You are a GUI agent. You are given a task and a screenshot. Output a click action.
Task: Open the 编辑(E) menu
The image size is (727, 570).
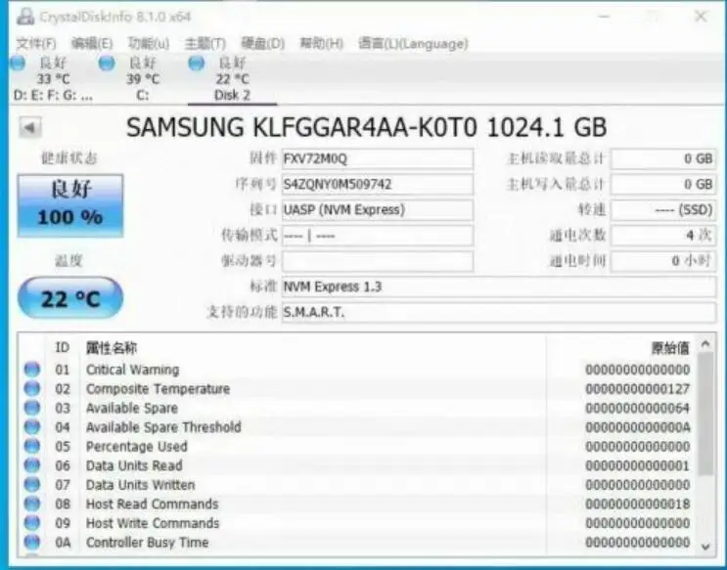[92, 44]
